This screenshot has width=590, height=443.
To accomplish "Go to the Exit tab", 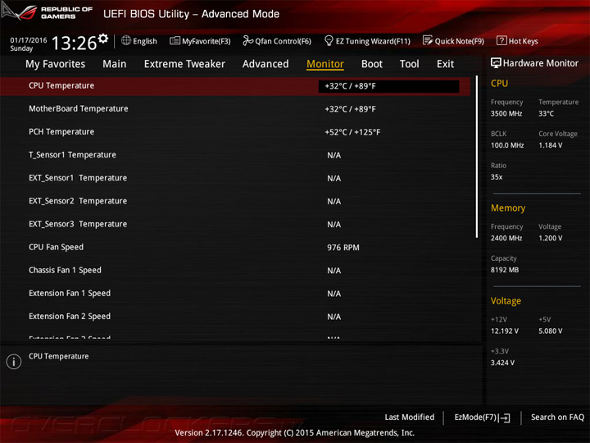I will point(445,64).
